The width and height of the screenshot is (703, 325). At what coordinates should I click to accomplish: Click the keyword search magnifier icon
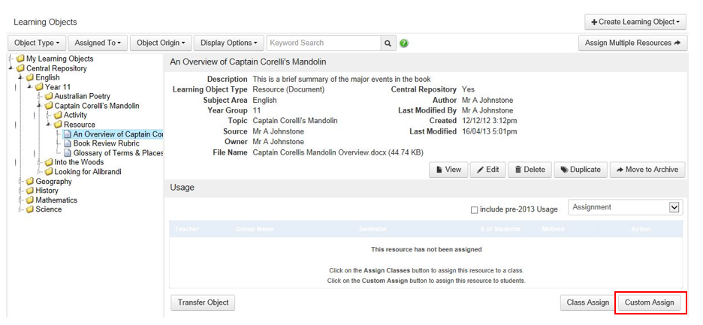(x=388, y=44)
